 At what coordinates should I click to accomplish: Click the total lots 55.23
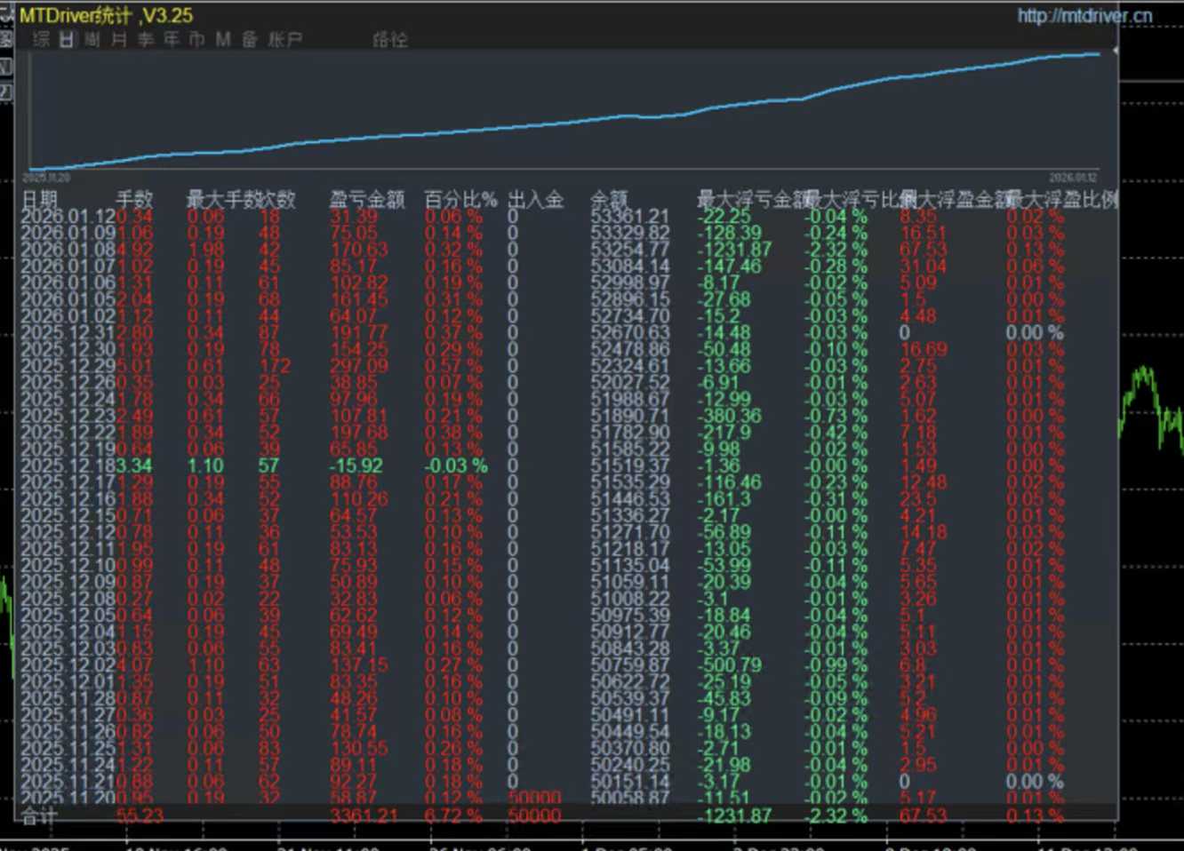coord(140,815)
